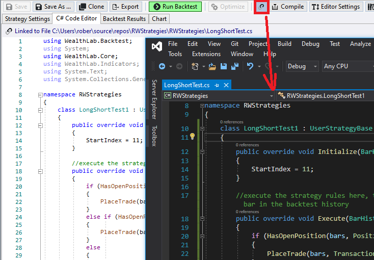
Task: Open the Toolbox side panel
Action: (154, 136)
